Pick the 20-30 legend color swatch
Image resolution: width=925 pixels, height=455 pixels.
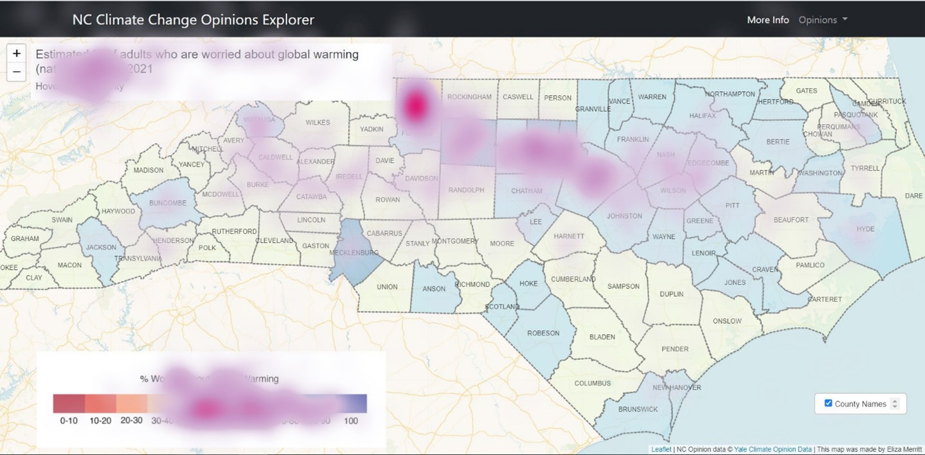click(x=132, y=403)
